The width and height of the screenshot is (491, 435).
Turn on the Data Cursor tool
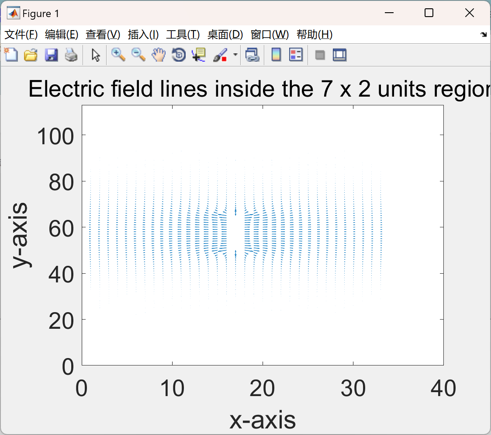[x=199, y=55]
